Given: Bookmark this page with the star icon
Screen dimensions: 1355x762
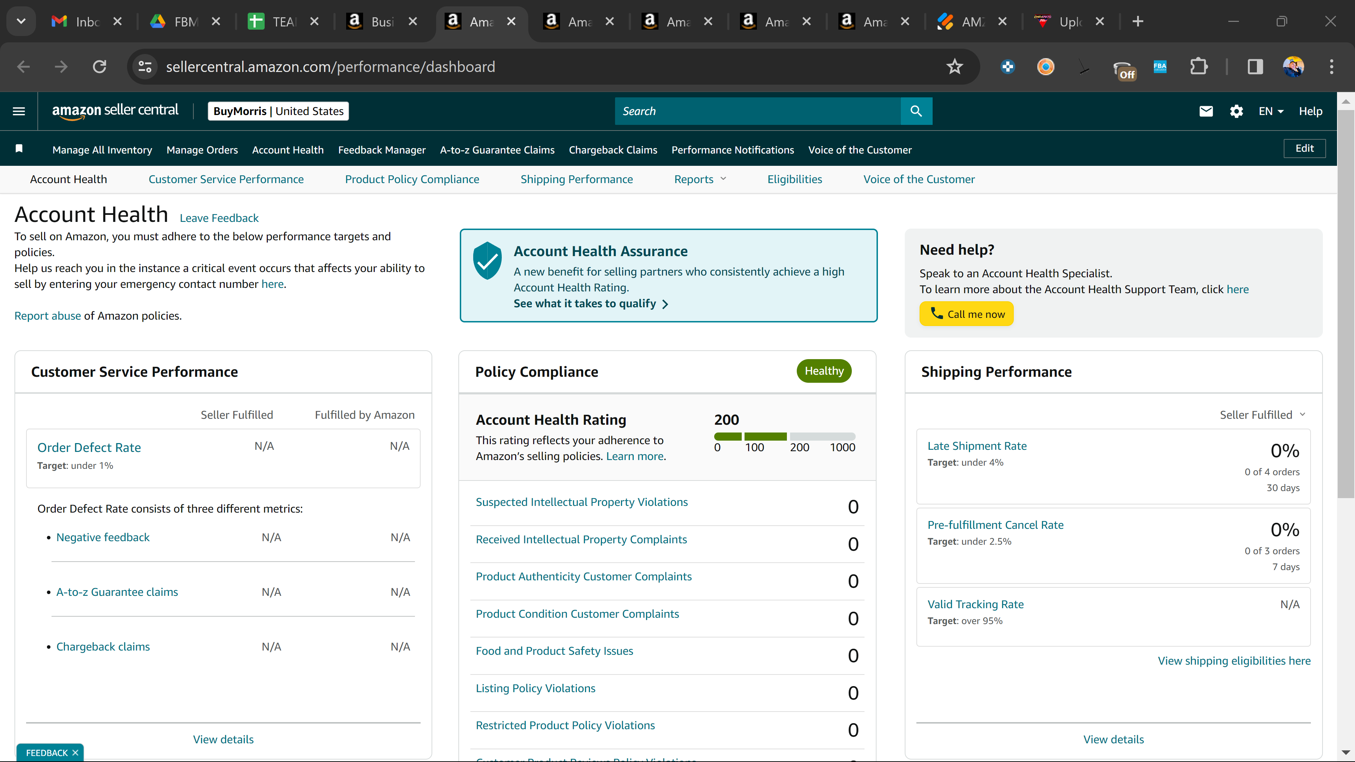Looking at the screenshot, I should click(x=954, y=67).
